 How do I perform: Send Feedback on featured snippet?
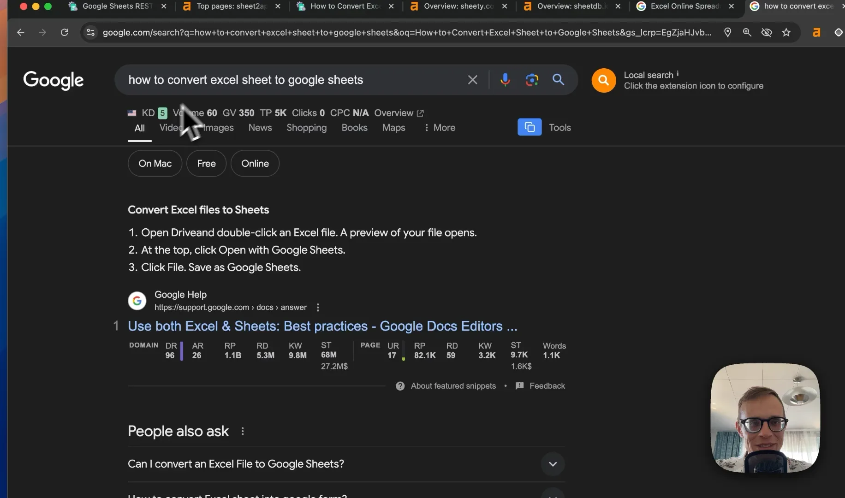pyautogui.click(x=540, y=386)
